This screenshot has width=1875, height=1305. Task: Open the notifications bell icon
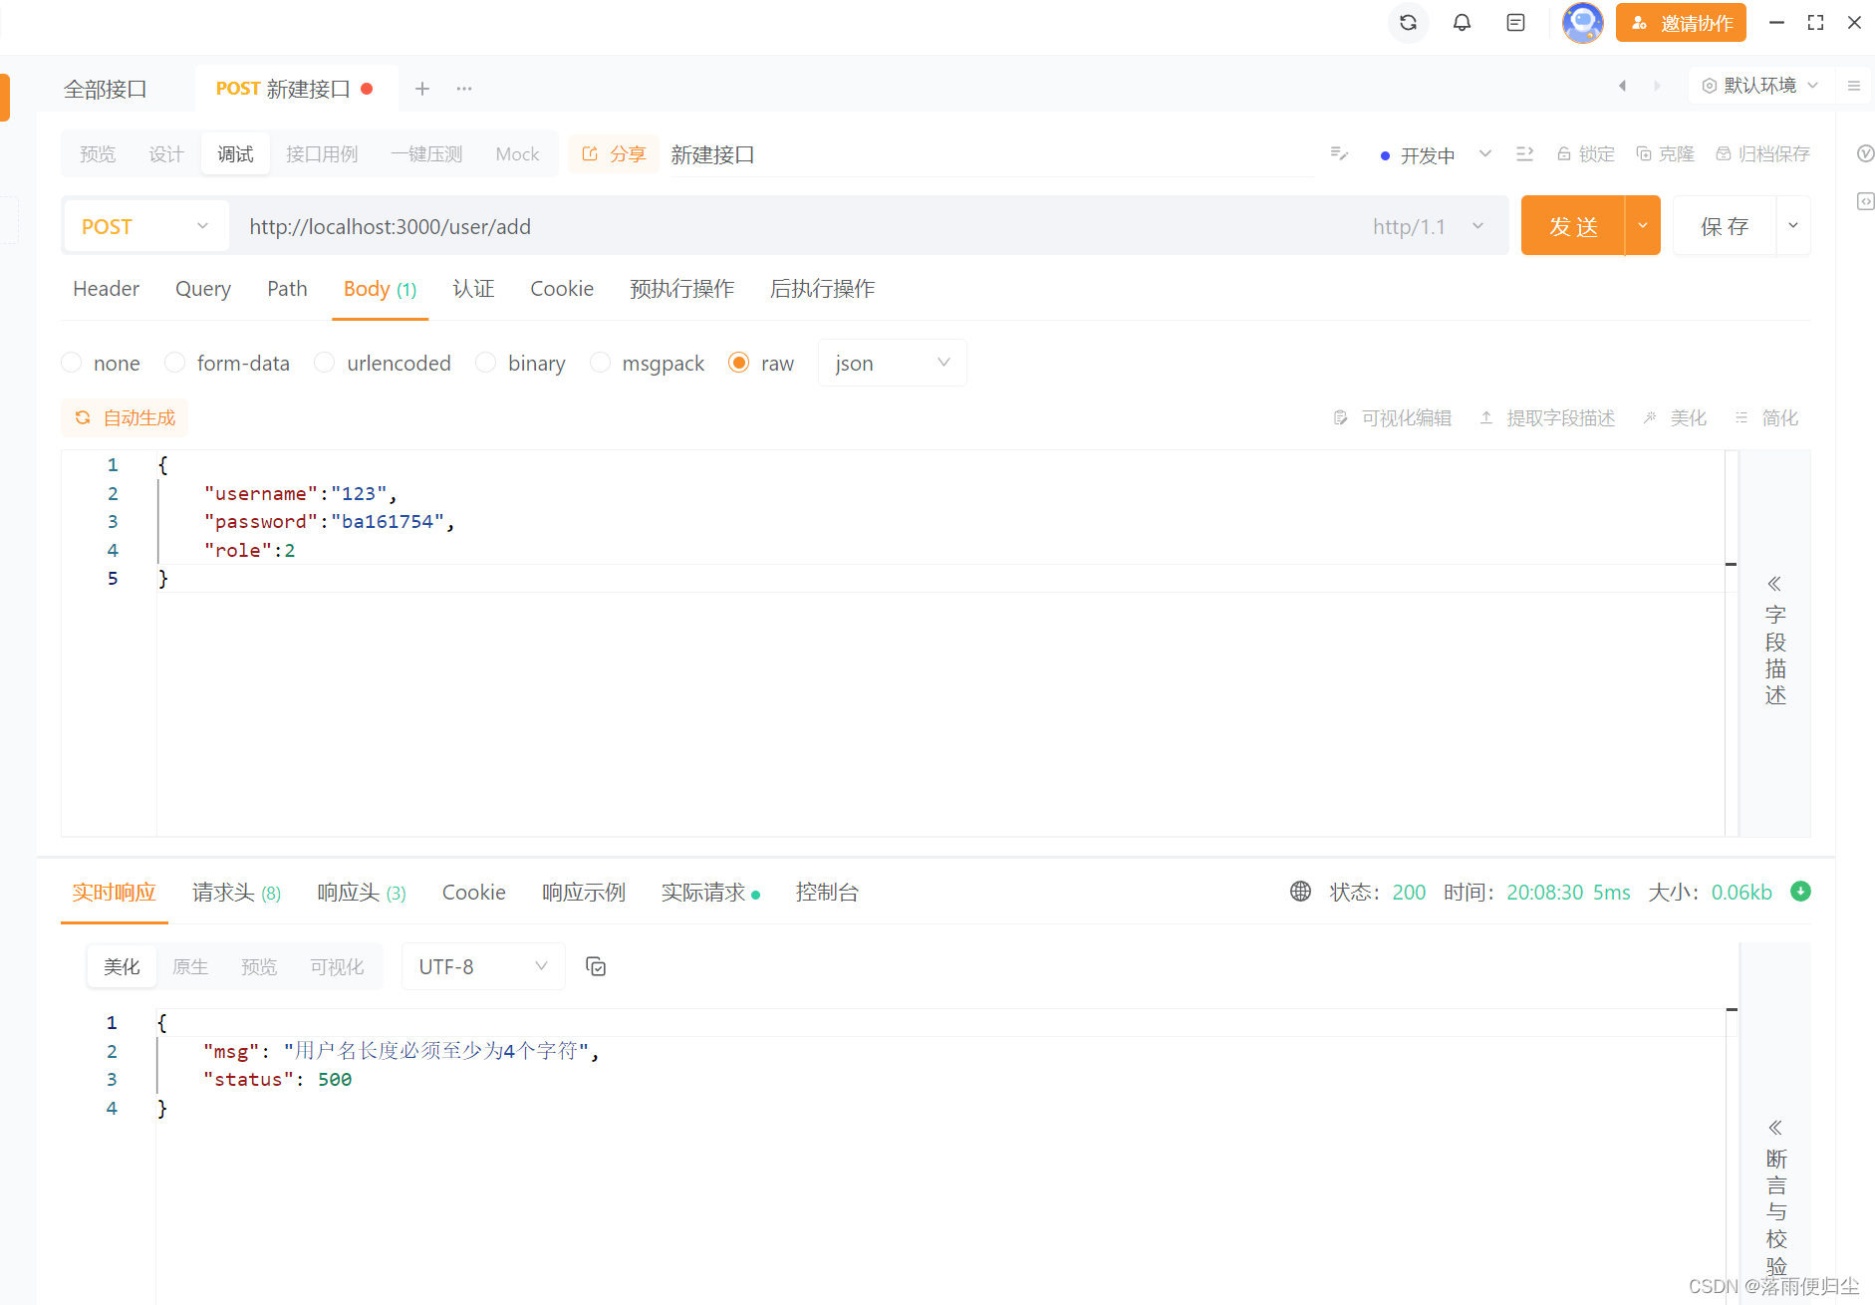tap(1463, 22)
